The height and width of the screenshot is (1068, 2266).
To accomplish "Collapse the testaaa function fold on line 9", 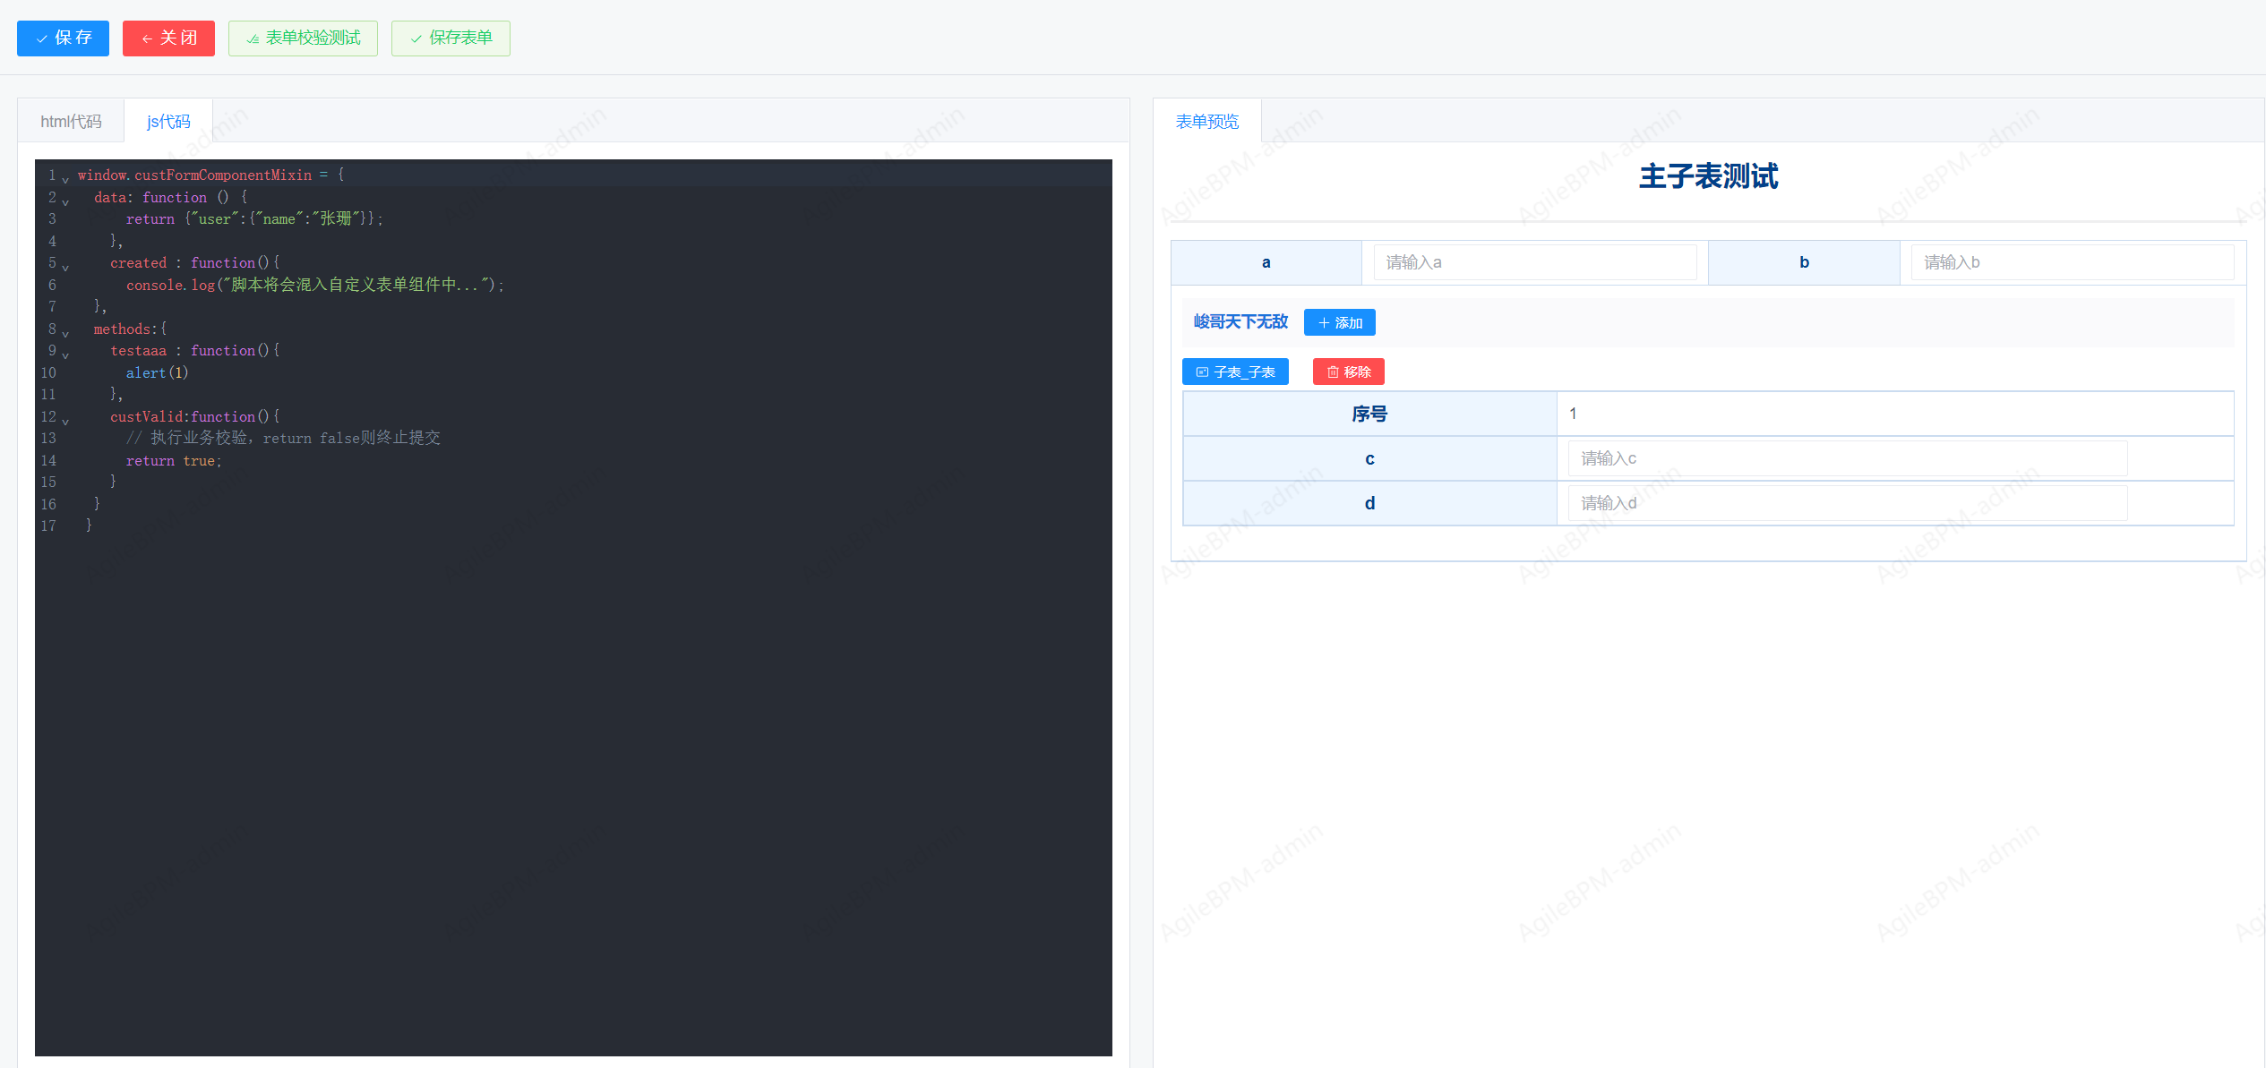I will click(65, 355).
